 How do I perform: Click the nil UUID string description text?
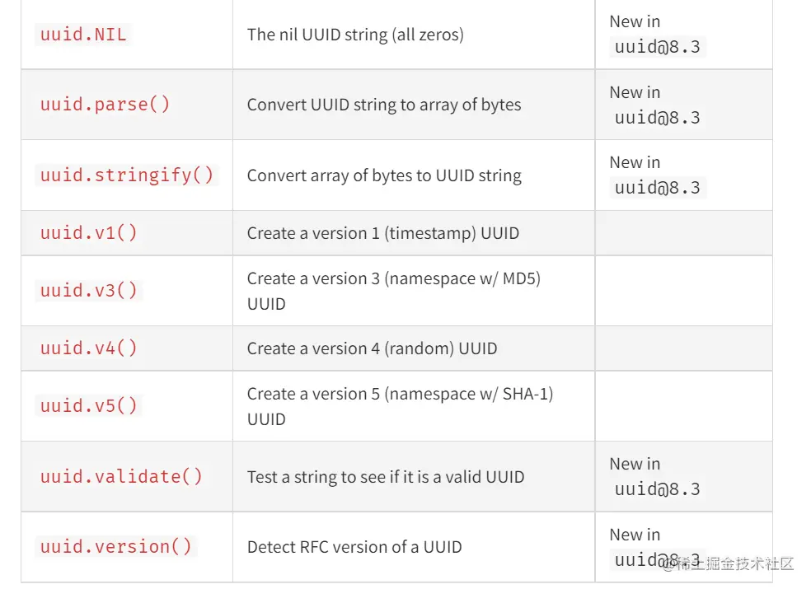(355, 35)
